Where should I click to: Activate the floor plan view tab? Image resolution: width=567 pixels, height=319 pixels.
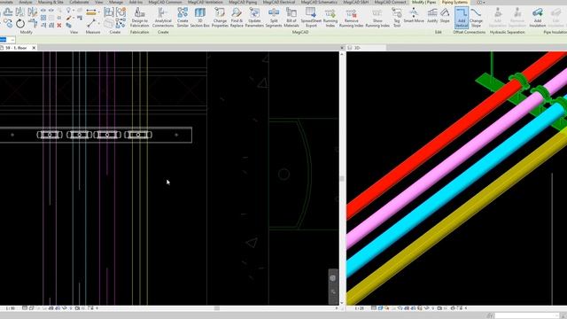coord(16,48)
